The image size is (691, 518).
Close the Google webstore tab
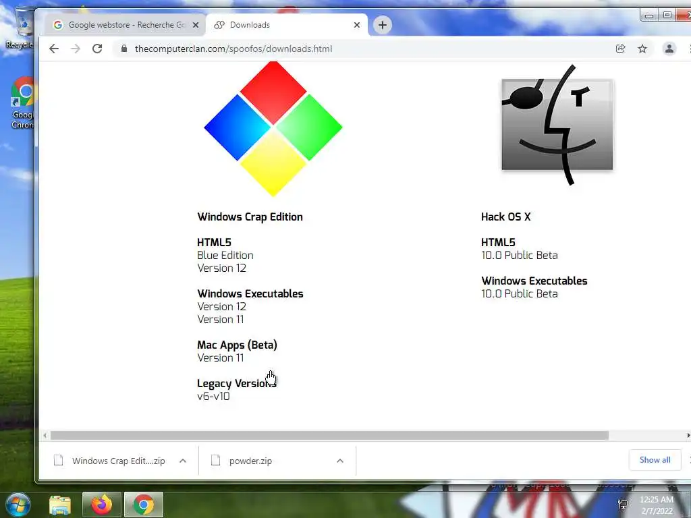pyautogui.click(x=196, y=25)
